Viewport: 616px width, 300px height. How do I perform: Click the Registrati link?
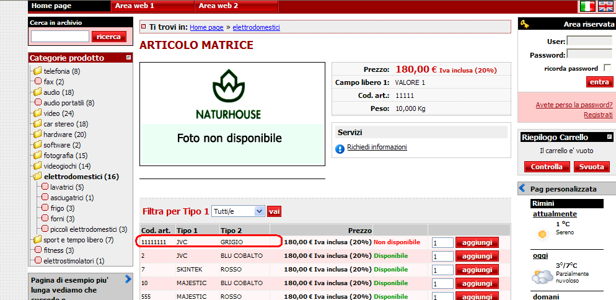tap(598, 115)
